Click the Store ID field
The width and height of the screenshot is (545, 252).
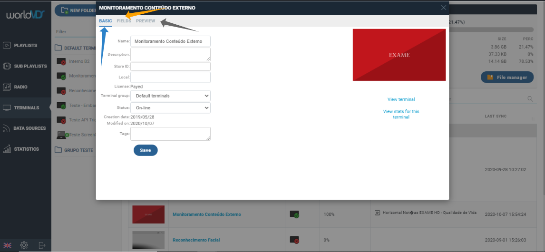(x=170, y=67)
